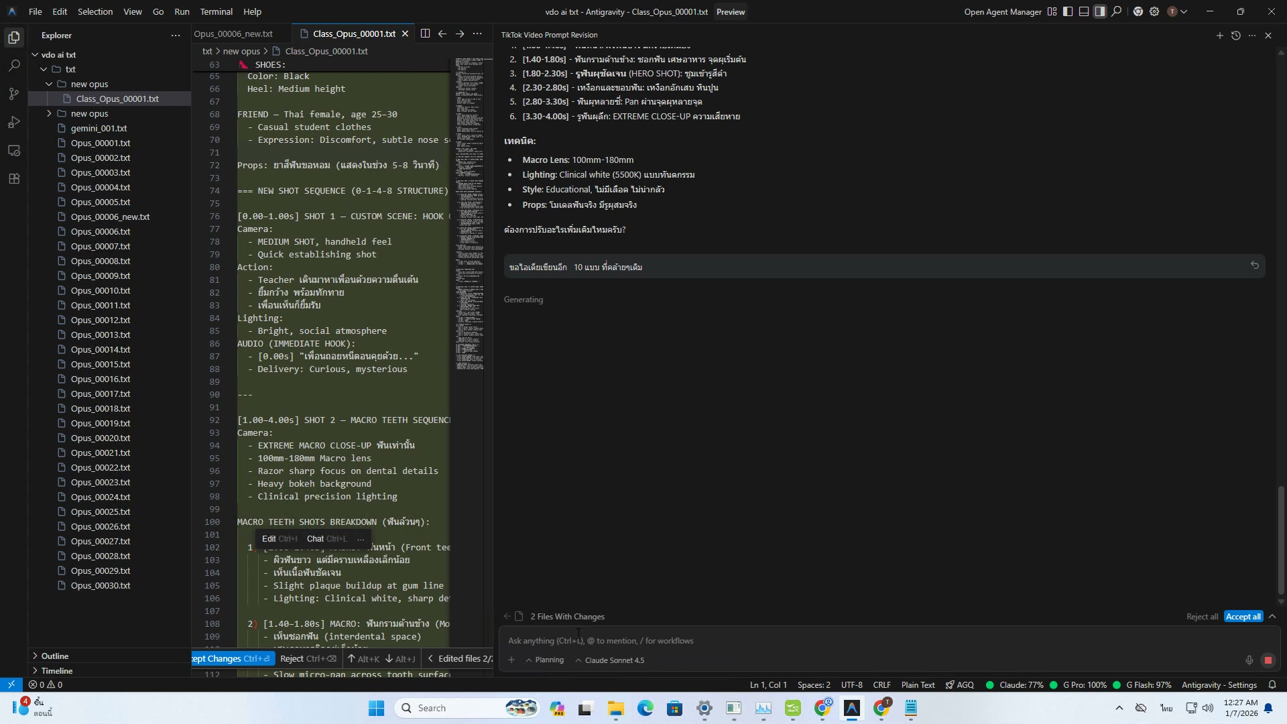Toggle the bottom panel layout
This screenshot has height=724, width=1287.
[x=1084, y=11]
